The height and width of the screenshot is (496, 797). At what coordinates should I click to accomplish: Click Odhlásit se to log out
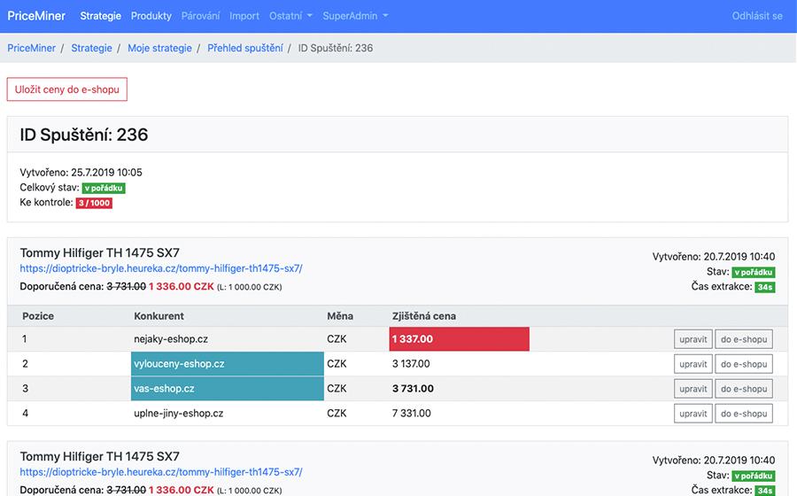(757, 16)
